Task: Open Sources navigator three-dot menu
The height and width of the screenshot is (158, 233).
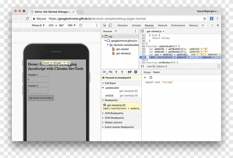Action: (135, 31)
